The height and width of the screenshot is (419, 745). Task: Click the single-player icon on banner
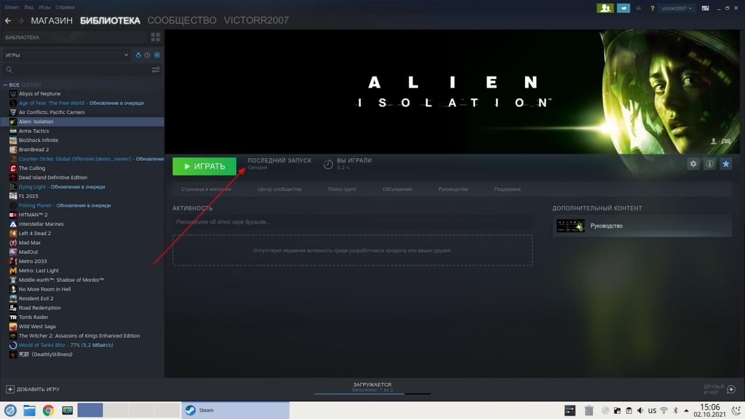click(714, 141)
